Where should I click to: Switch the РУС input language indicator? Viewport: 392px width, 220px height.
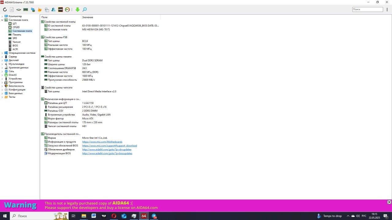(364, 216)
